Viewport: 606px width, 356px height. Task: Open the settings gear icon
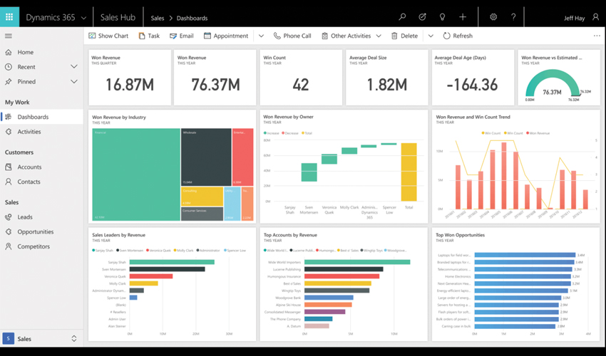pyautogui.click(x=493, y=17)
